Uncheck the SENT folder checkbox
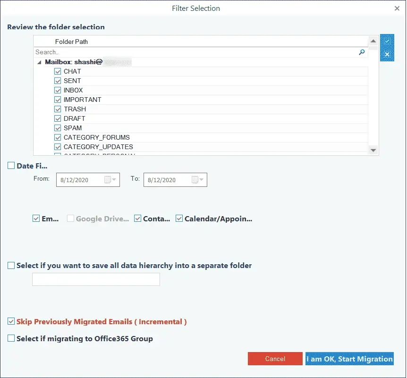The image size is (407, 378). click(x=57, y=81)
